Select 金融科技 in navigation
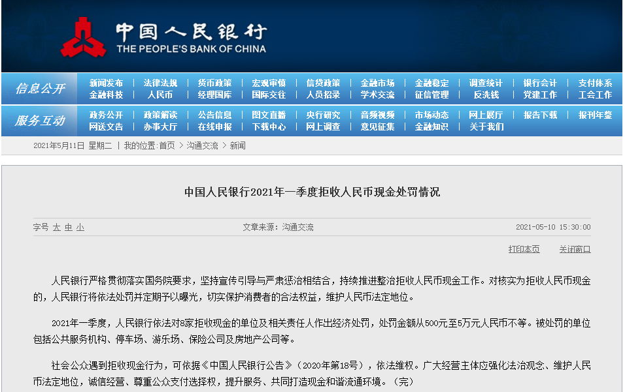Viewport: 625px width, 392px height. pyautogui.click(x=106, y=95)
